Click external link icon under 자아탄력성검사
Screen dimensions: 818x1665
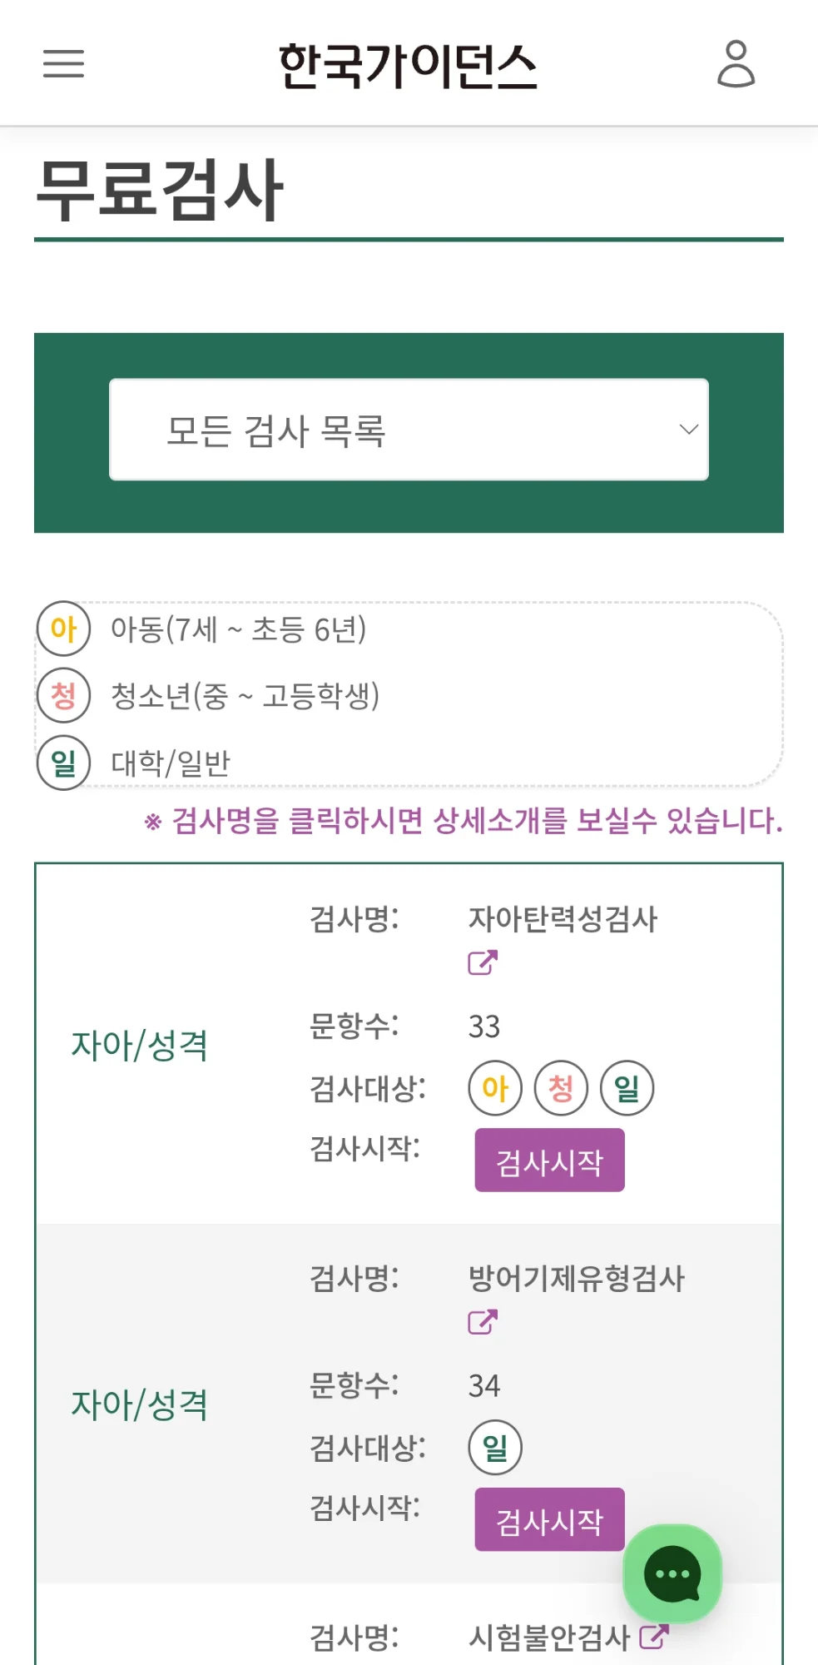point(483,962)
